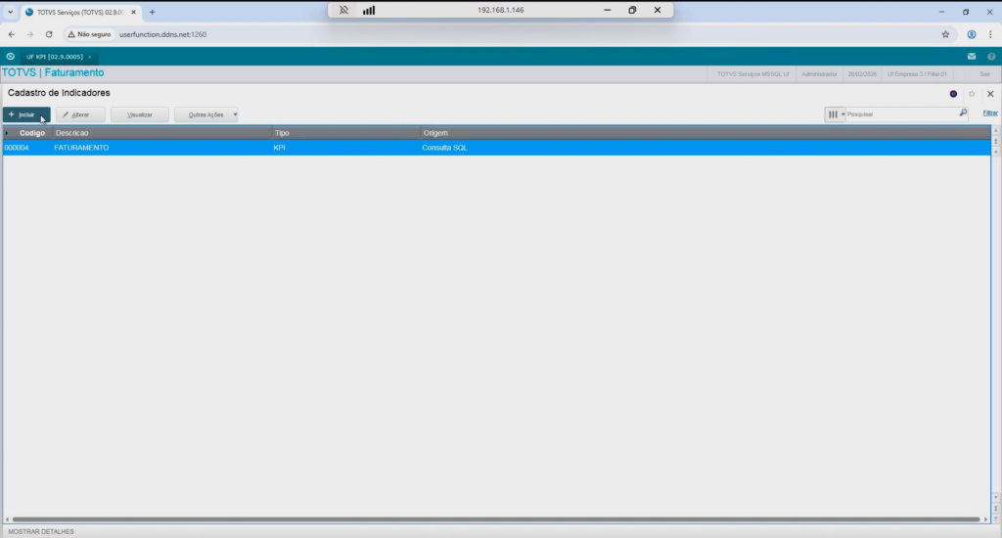This screenshot has width=1002, height=538.
Task: Bookmark this page with star icon
Action: click(x=945, y=33)
